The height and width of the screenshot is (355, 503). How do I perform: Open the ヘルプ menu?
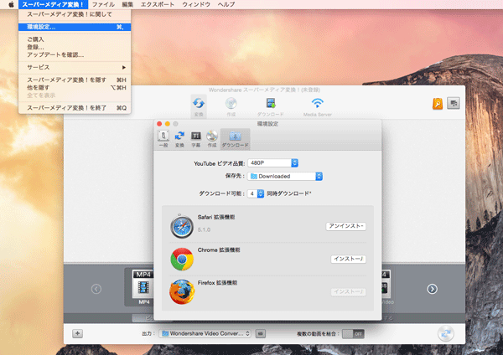click(226, 4)
